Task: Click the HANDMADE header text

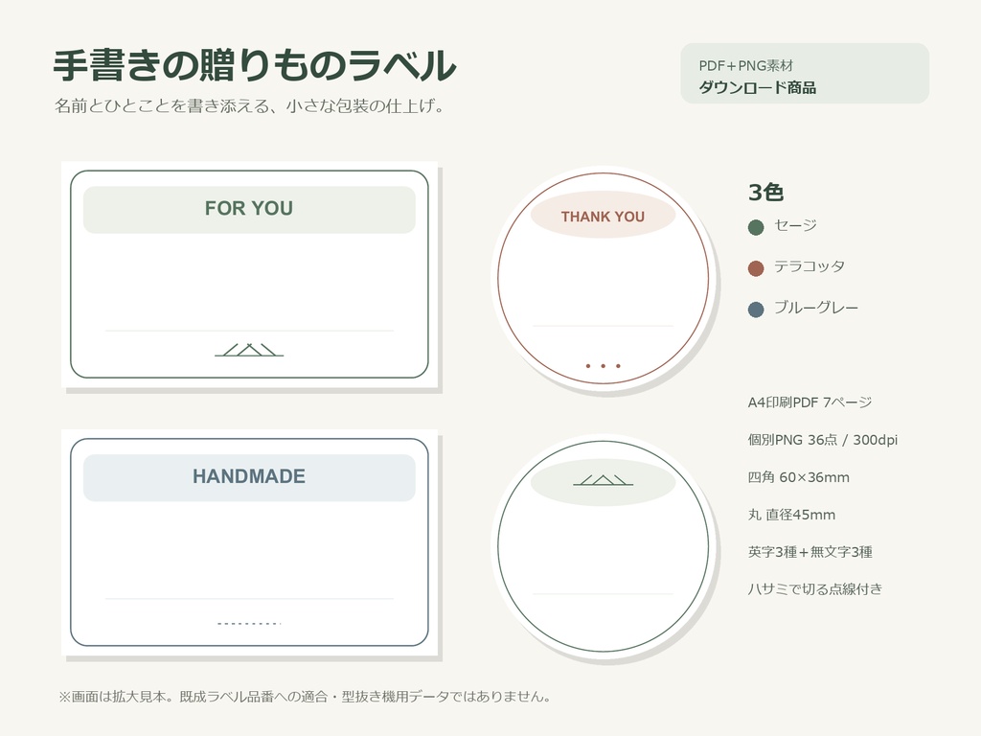Action: click(249, 476)
